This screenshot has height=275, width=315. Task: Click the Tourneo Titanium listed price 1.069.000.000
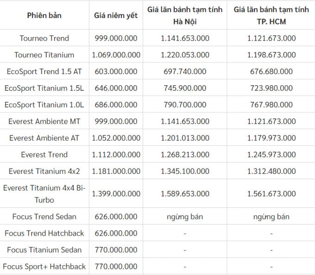click(116, 55)
